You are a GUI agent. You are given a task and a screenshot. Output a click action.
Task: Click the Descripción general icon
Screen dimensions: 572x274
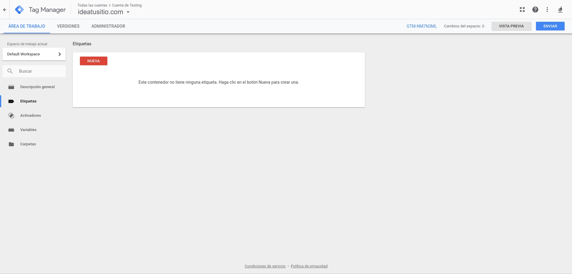11,87
